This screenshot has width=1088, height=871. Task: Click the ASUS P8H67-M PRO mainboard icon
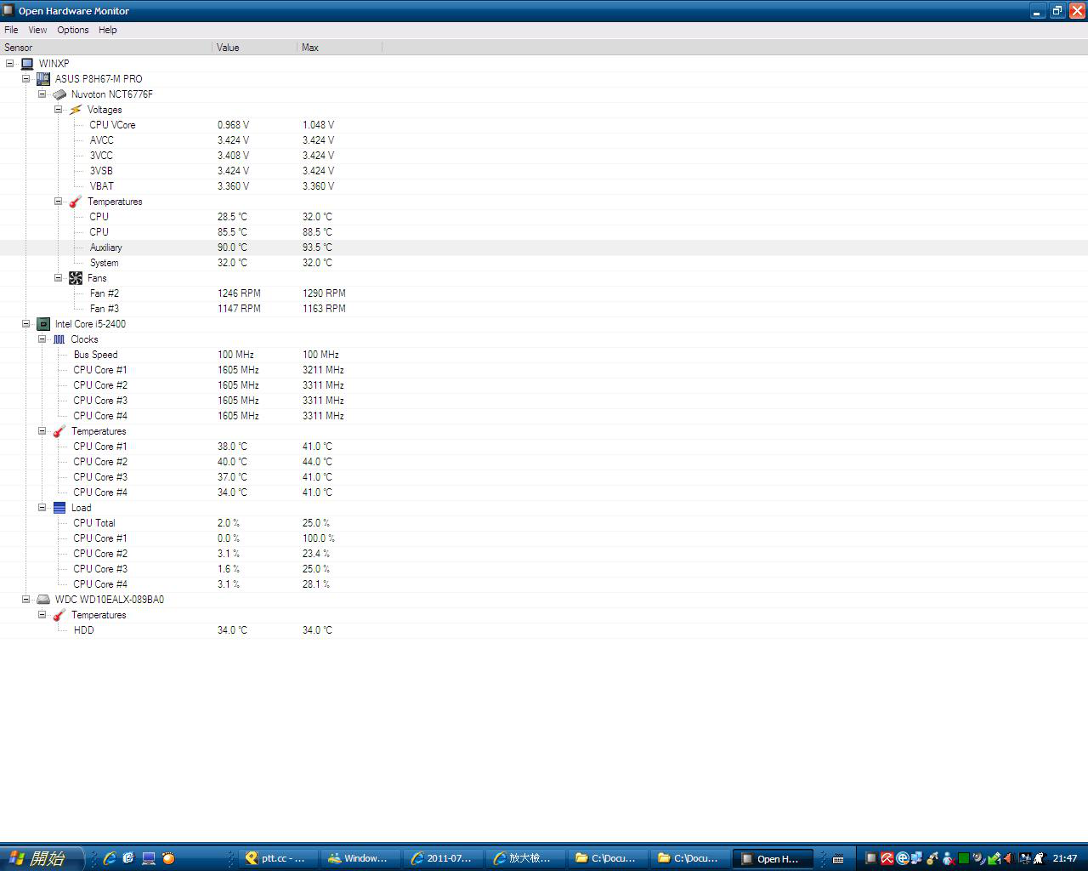(x=43, y=79)
